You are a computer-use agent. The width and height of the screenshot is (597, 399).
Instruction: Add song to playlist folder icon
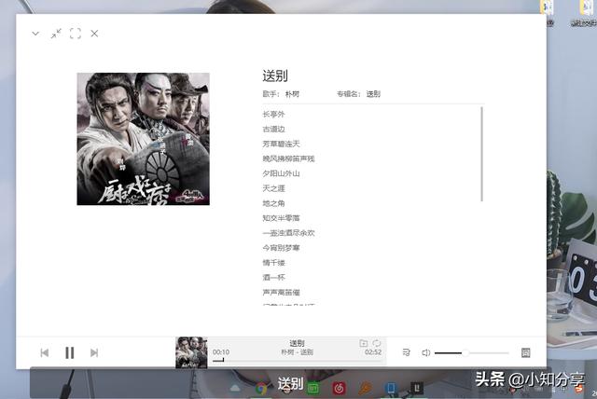[364, 343]
